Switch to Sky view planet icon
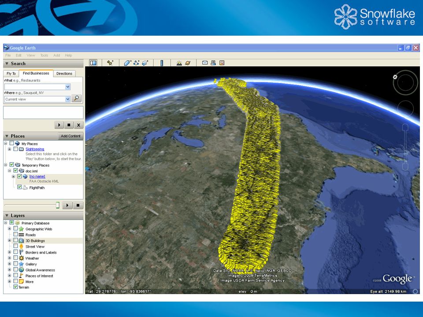Image resolution: width=423 pixels, height=317 pixels. pos(188,63)
